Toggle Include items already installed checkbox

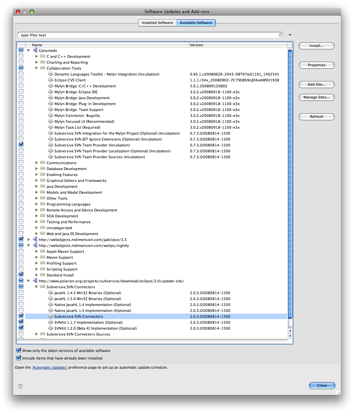(19, 358)
